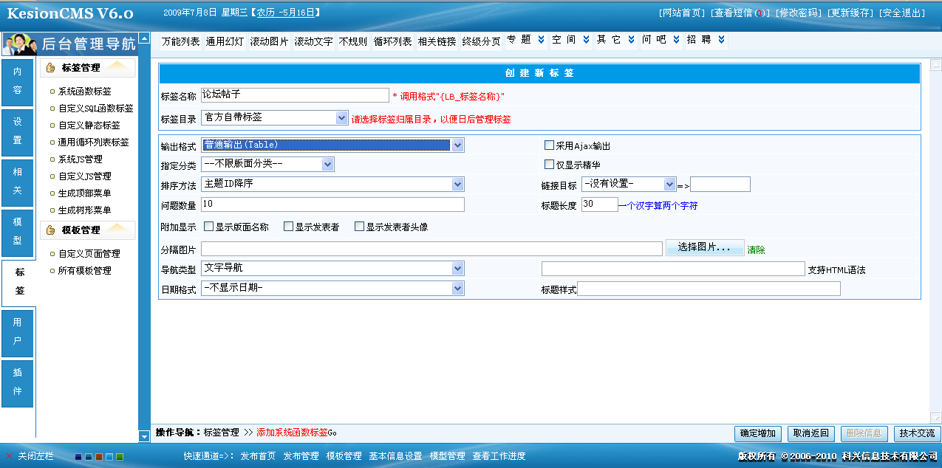Pick the orange theme color swatch

point(99,457)
